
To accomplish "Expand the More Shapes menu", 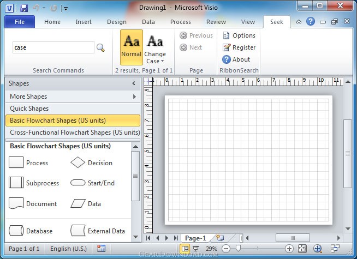I will [73, 97].
